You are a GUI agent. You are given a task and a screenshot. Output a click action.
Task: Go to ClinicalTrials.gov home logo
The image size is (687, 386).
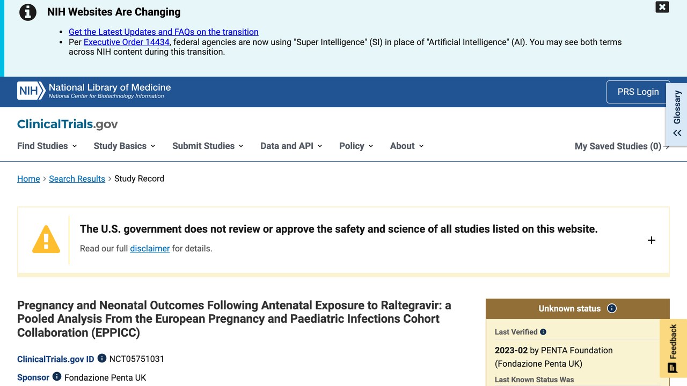pos(68,124)
